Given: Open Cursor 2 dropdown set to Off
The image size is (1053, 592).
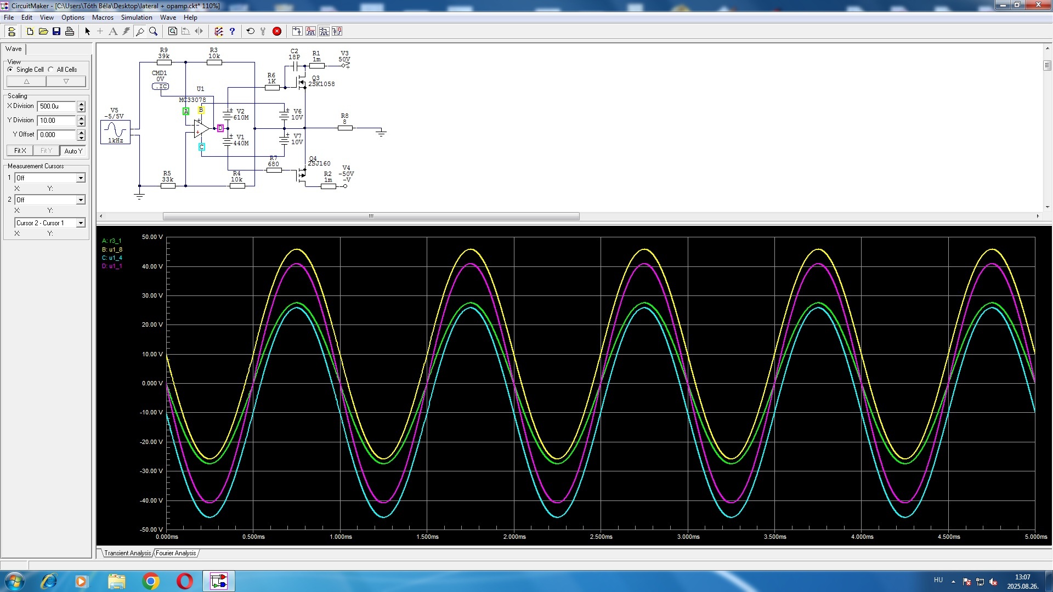Looking at the screenshot, I should pyautogui.click(x=50, y=200).
